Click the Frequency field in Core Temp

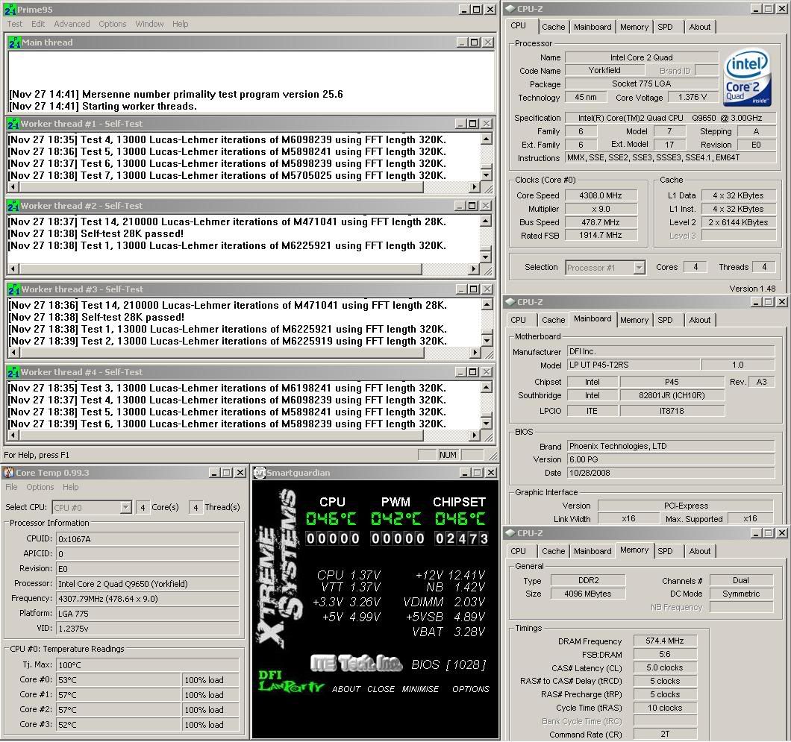(x=147, y=599)
